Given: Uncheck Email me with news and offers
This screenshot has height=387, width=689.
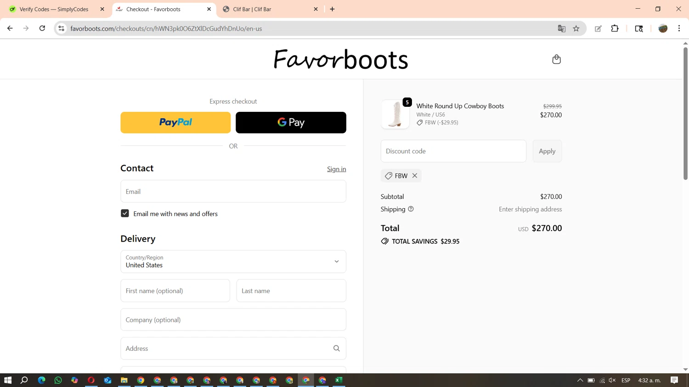Looking at the screenshot, I should click(x=125, y=213).
